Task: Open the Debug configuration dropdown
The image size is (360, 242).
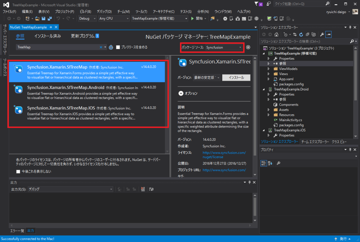Action: [87, 19]
